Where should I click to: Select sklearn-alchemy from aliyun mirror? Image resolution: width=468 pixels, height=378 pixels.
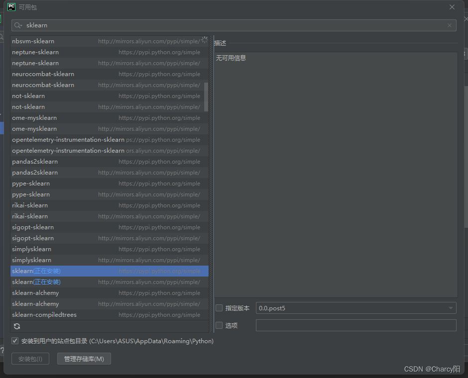(x=109, y=304)
